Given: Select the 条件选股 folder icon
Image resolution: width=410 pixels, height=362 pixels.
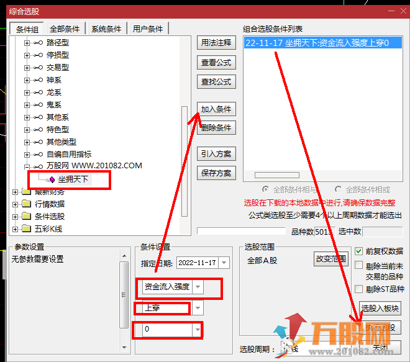Looking at the screenshot, I should [x=27, y=216].
